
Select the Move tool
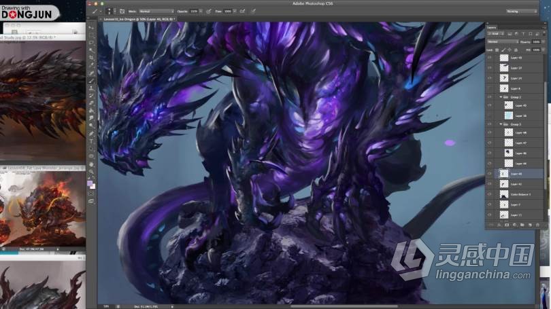pyautogui.click(x=91, y=27)
